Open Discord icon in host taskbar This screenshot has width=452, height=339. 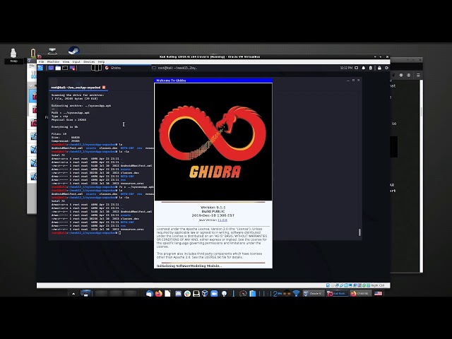(x=178, y=294)
